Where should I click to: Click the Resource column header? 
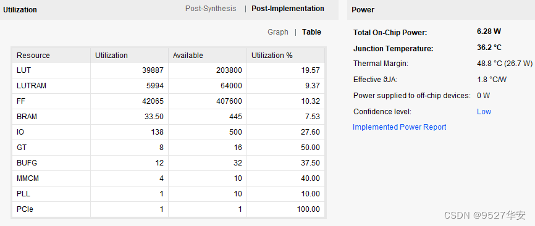coord(51,55)
